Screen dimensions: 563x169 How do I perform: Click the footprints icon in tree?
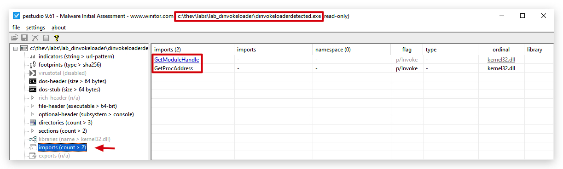32,65
